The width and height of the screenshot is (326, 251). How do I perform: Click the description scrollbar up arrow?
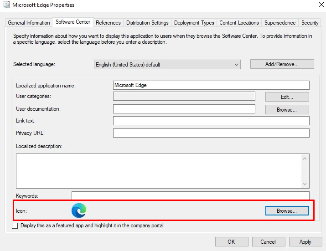point(305,159)
